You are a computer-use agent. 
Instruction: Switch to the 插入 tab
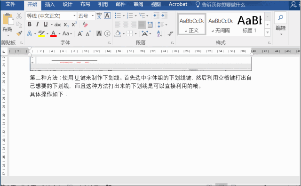[50, 4]
